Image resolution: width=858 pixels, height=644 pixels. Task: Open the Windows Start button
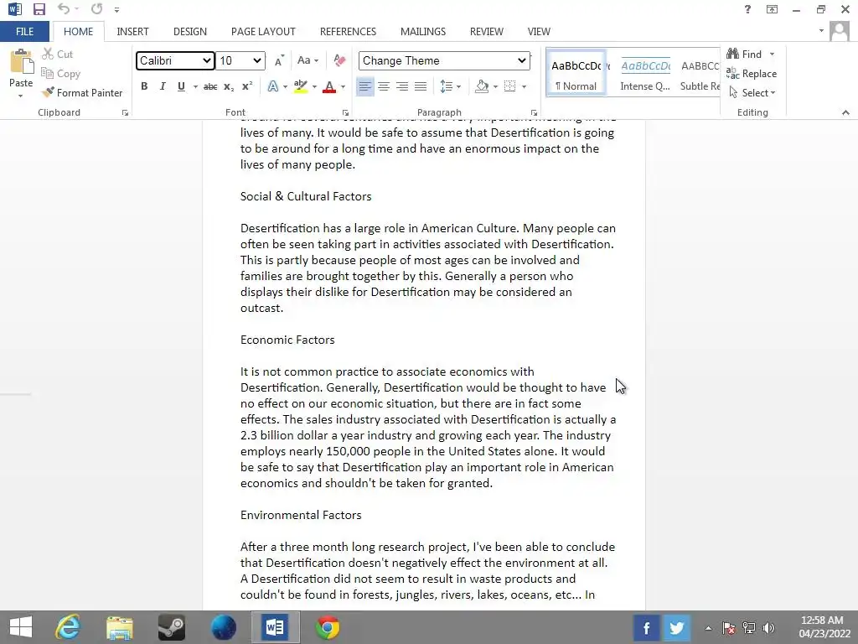(x=21, y=627)
